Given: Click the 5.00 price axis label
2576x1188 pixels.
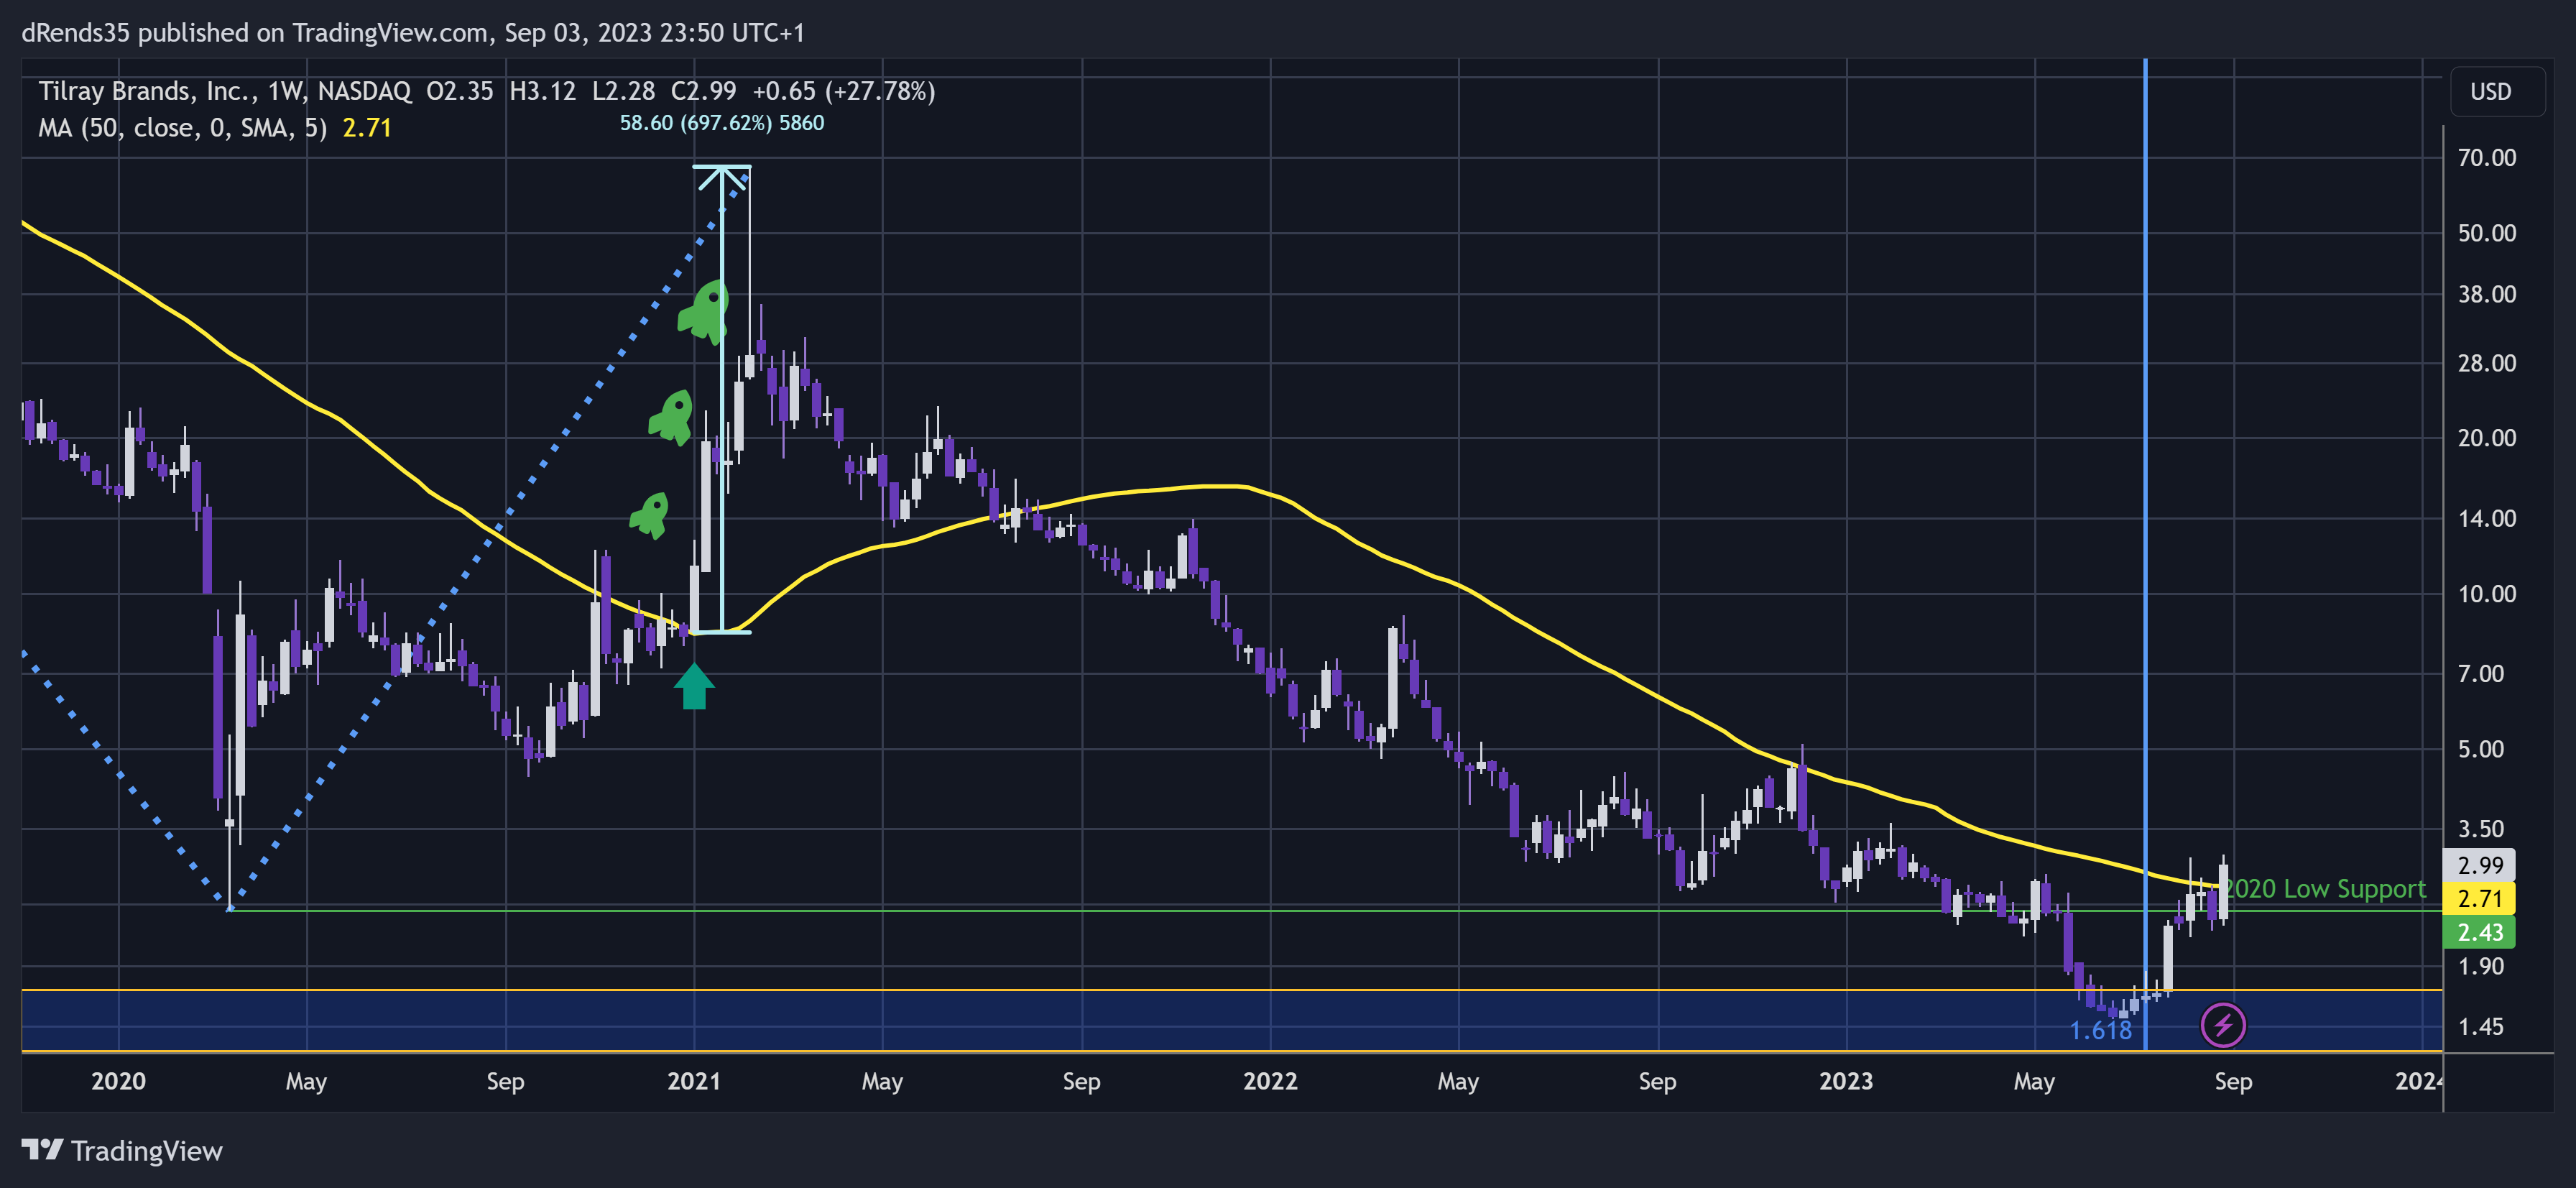Looking at the screenshot, I should [x=2480, y=749].
